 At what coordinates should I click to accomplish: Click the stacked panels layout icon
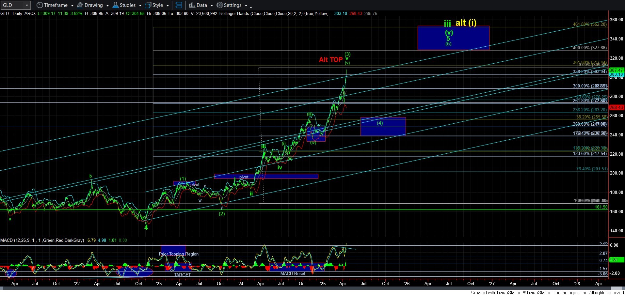(x=179, y=5)
